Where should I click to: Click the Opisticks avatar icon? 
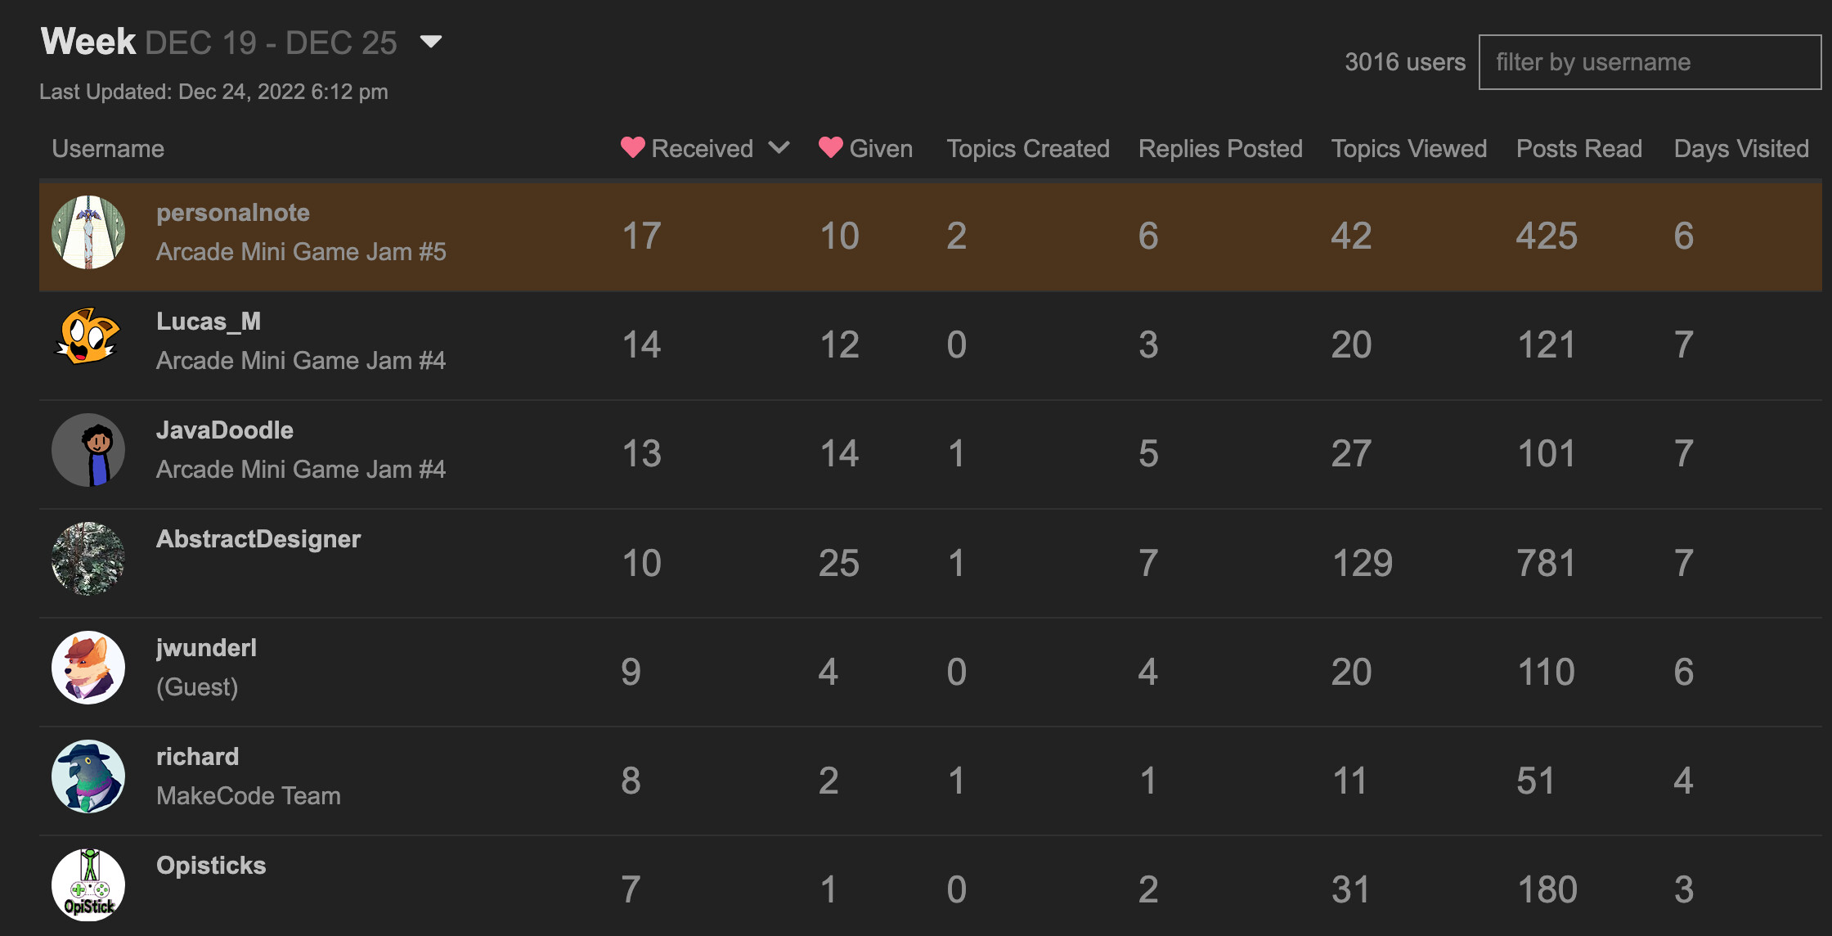point(88,885)
